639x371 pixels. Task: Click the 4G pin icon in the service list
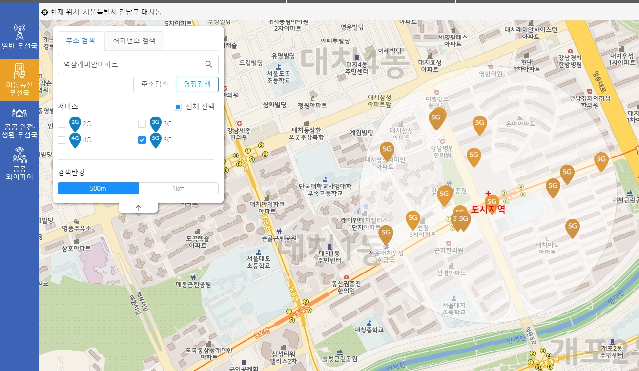click(x=75, y=140)
